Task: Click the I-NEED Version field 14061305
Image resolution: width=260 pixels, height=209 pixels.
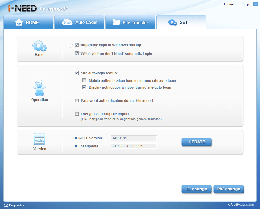Action: pyautogui.click(x=134, y=138)
